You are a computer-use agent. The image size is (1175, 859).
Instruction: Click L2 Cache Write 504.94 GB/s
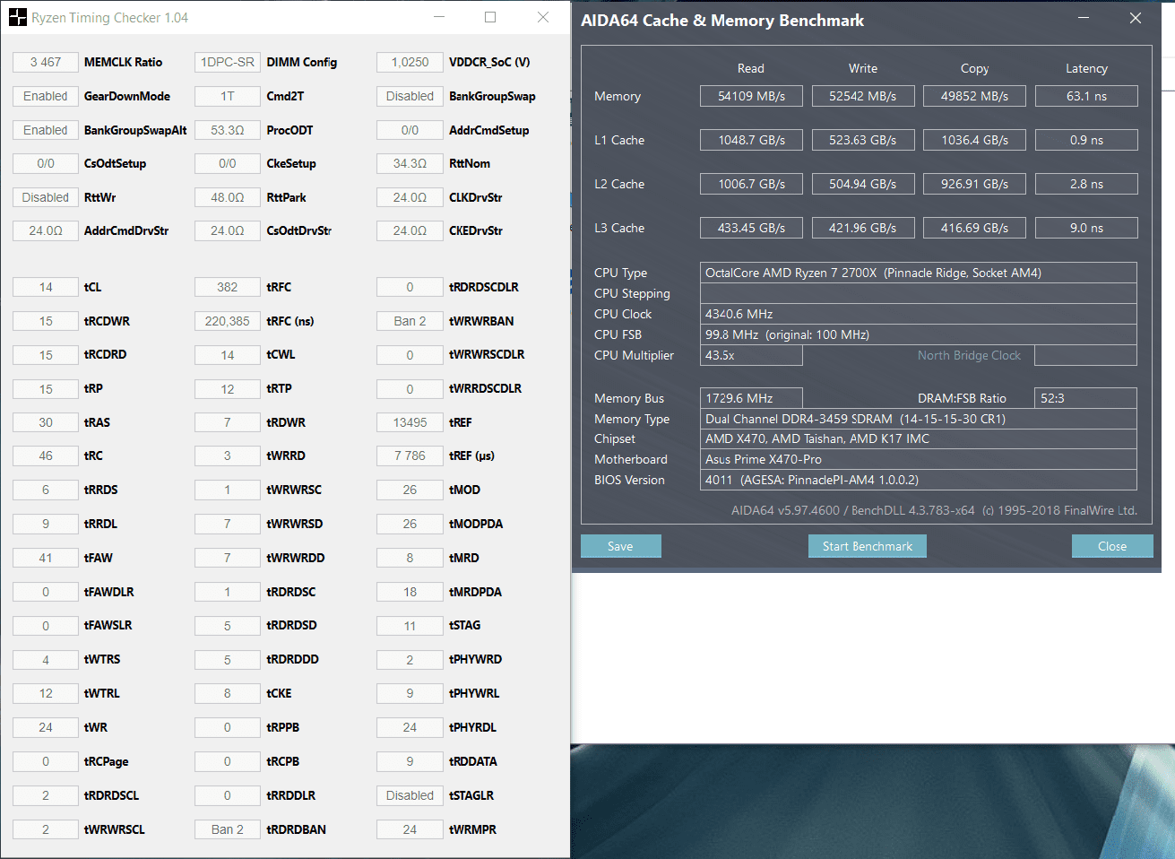click(x=863, y=184)
